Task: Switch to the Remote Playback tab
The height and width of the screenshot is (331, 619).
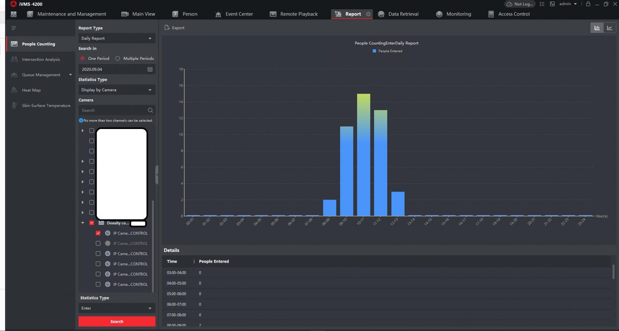Action: pos(294,14)
